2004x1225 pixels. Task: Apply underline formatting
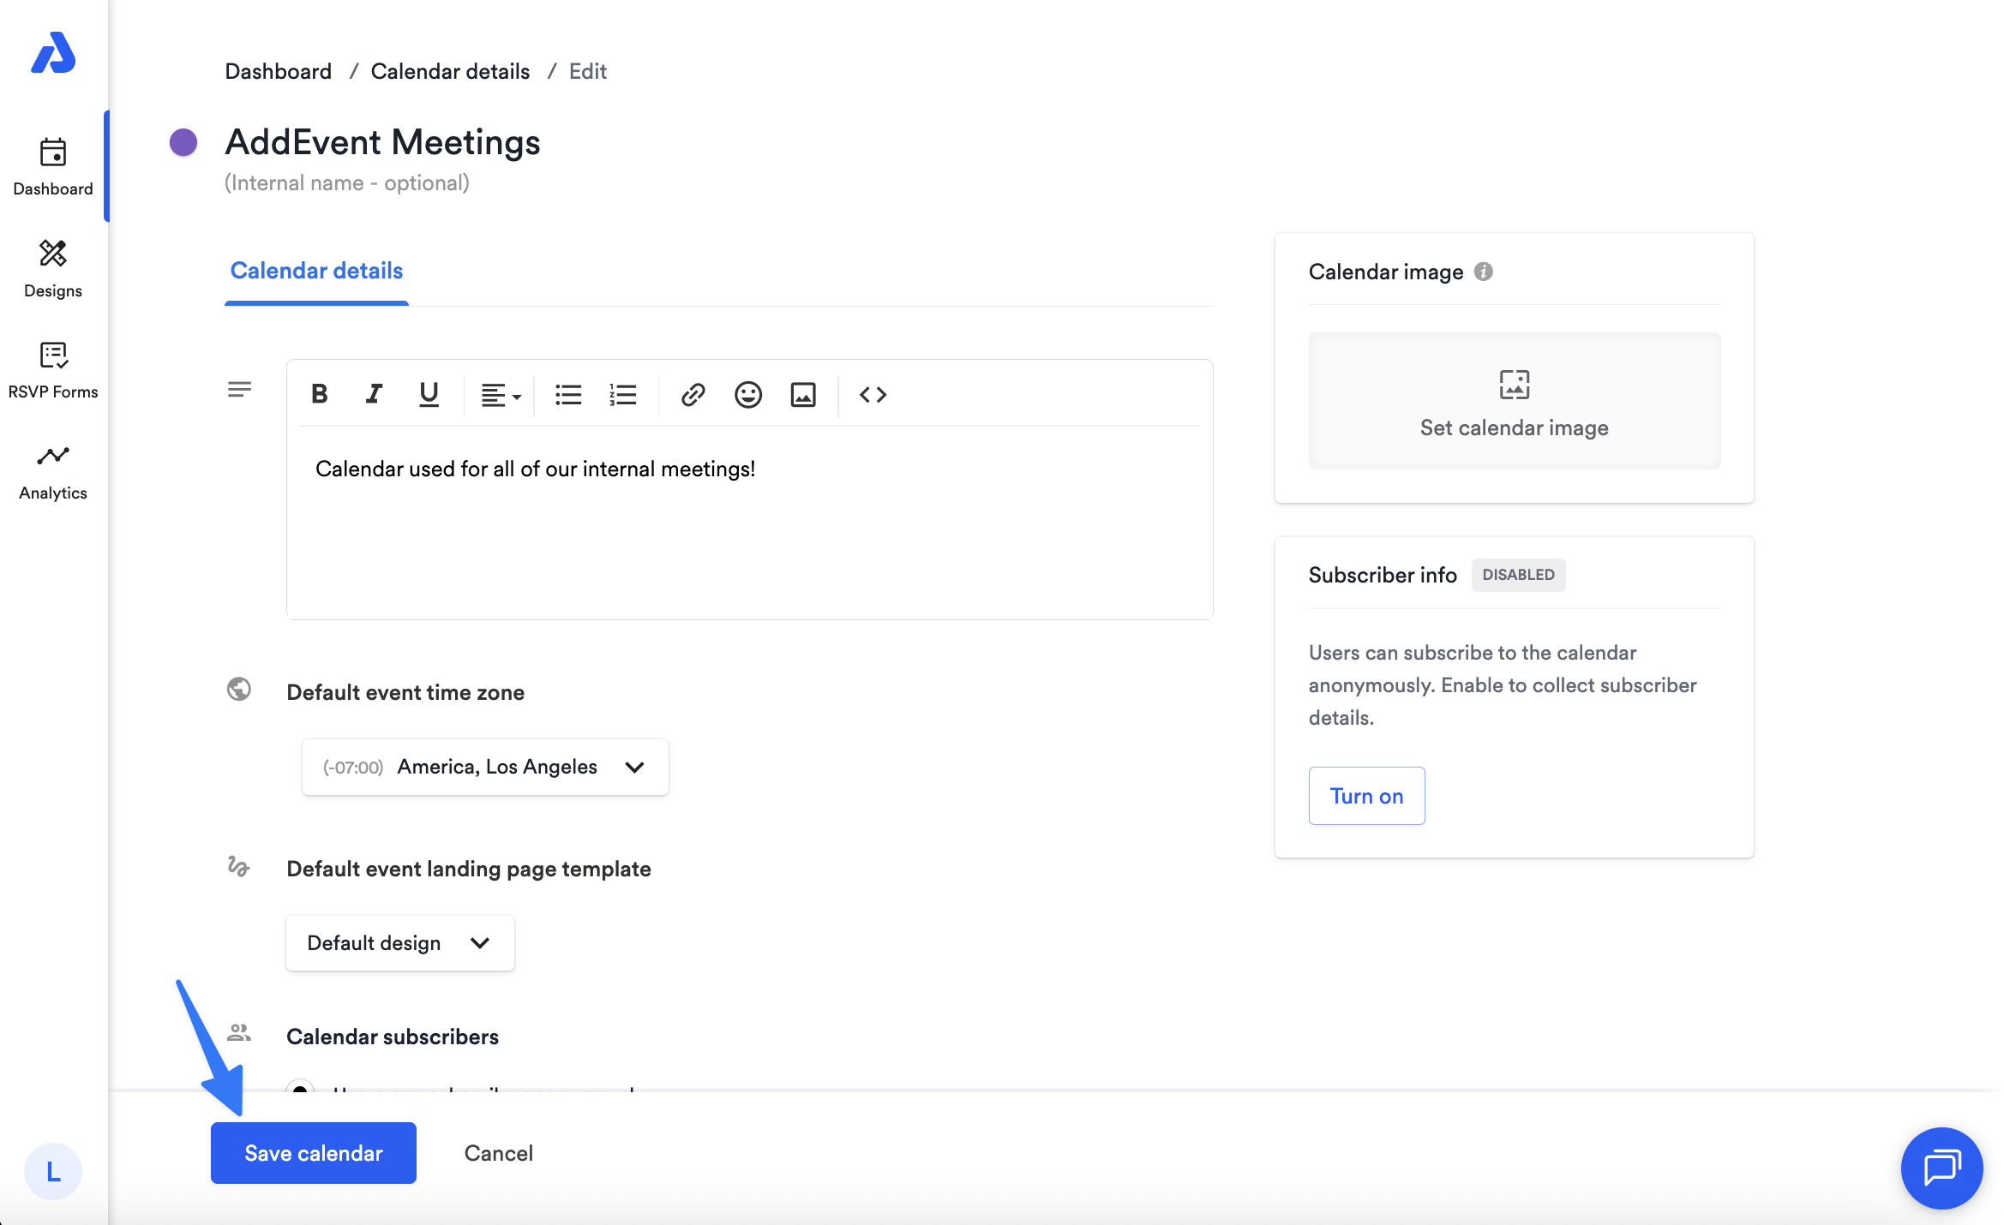[429, 394]
